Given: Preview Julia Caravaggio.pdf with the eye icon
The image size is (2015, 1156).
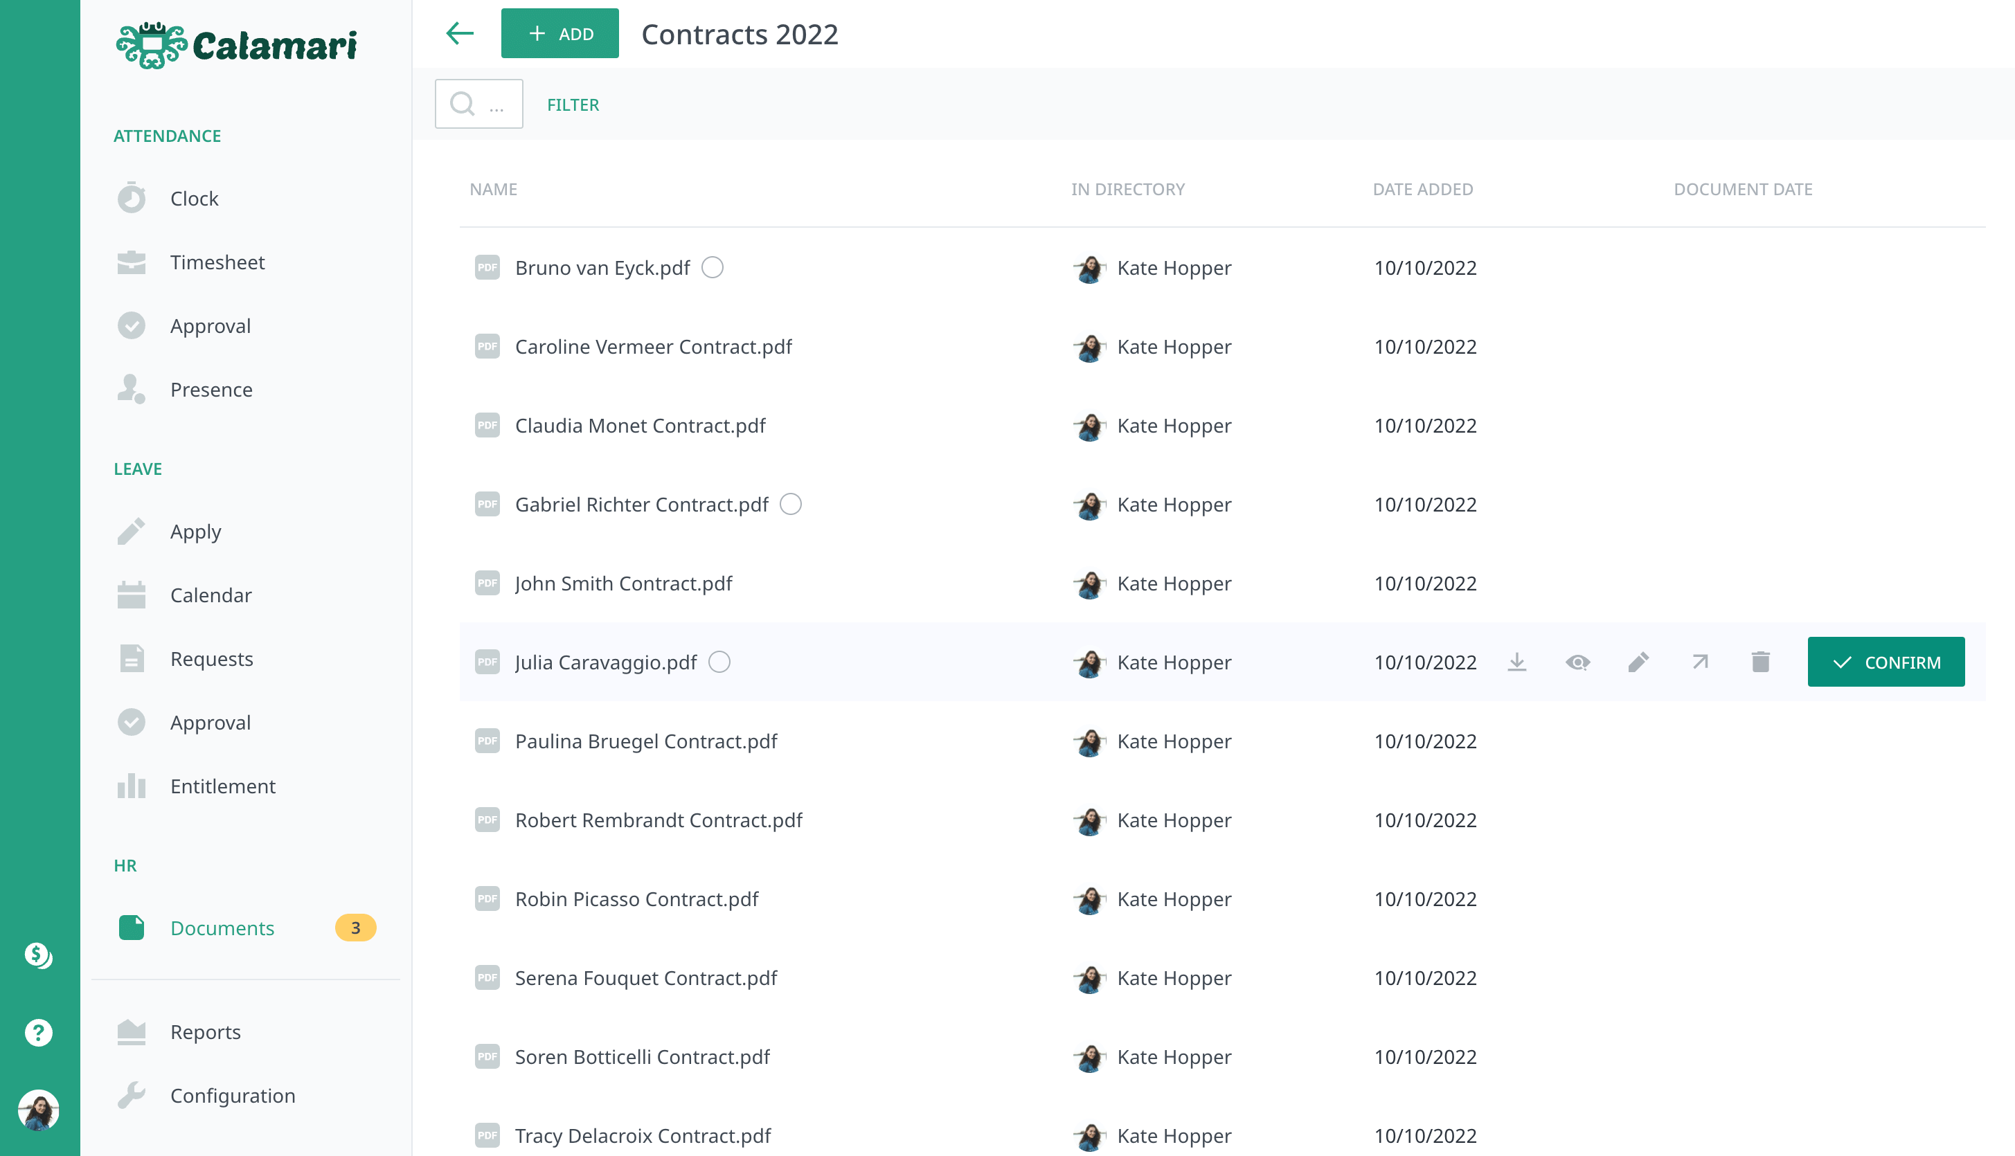Looking at the screenshot, I should point(1577,661).
